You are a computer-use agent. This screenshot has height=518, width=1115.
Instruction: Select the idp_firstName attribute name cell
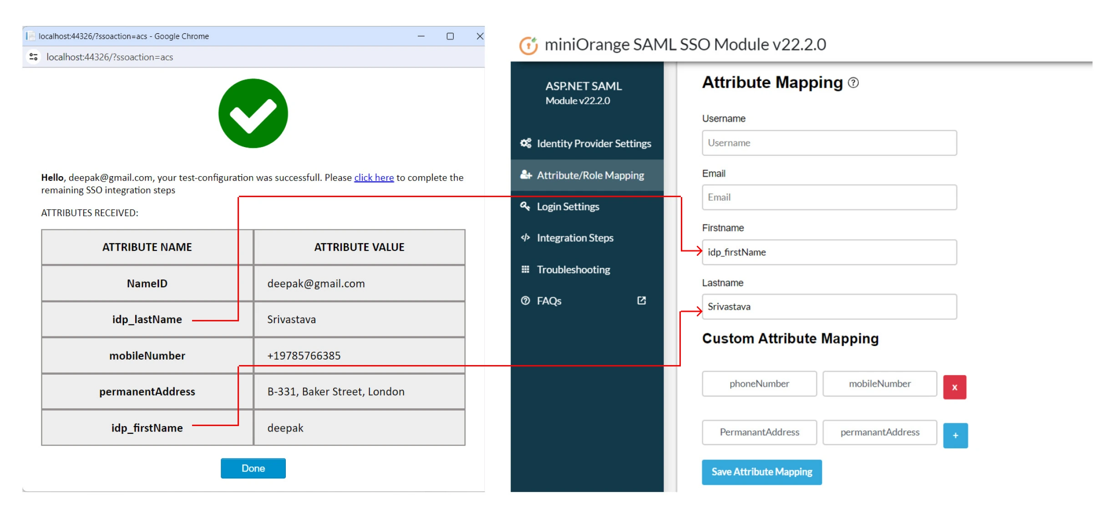pyautogui.click(x=147, y=428)
